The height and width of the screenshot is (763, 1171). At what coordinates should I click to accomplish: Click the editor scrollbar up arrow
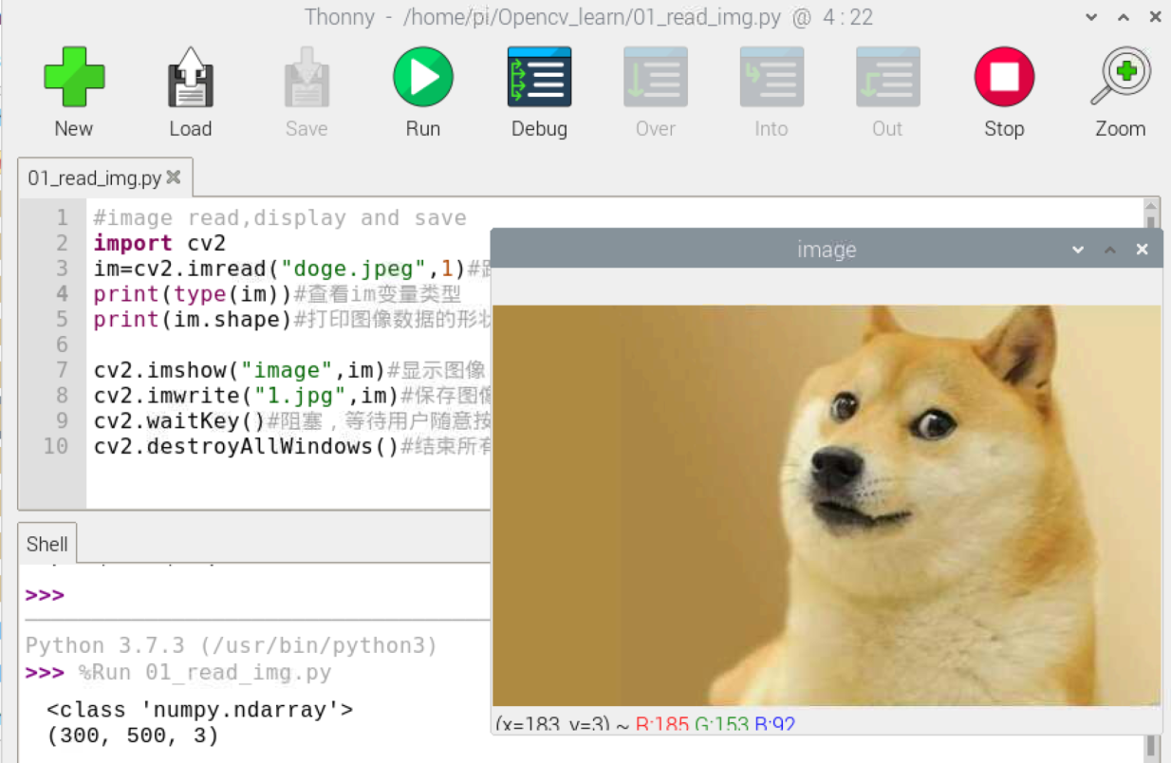coord(1152,207)
